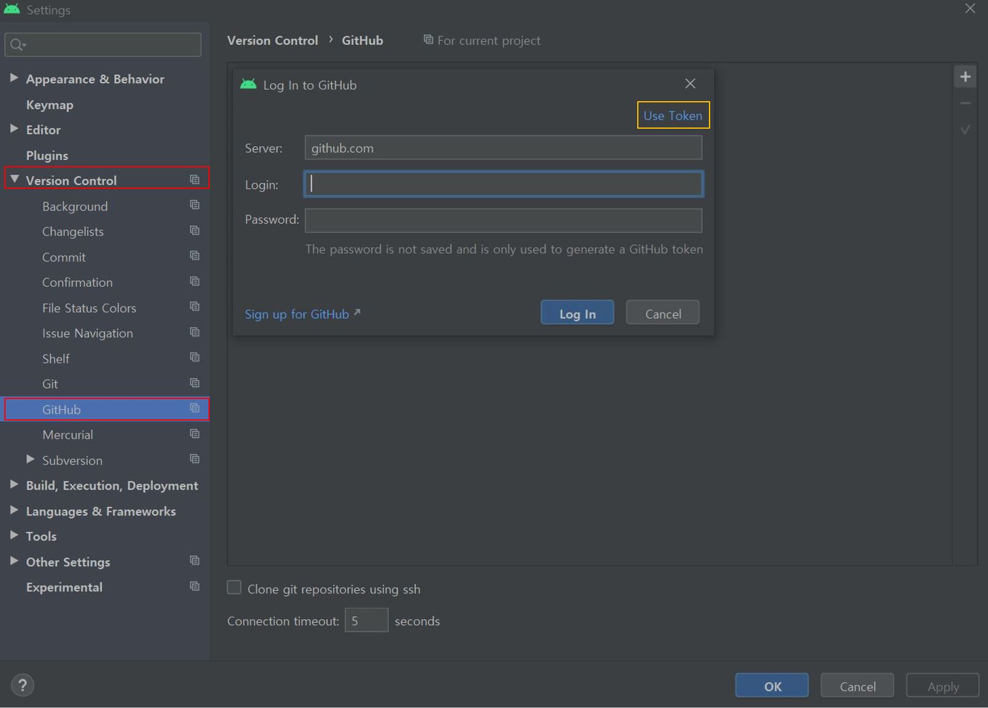Enable Clone git repositories using ssh

[234, 587]
